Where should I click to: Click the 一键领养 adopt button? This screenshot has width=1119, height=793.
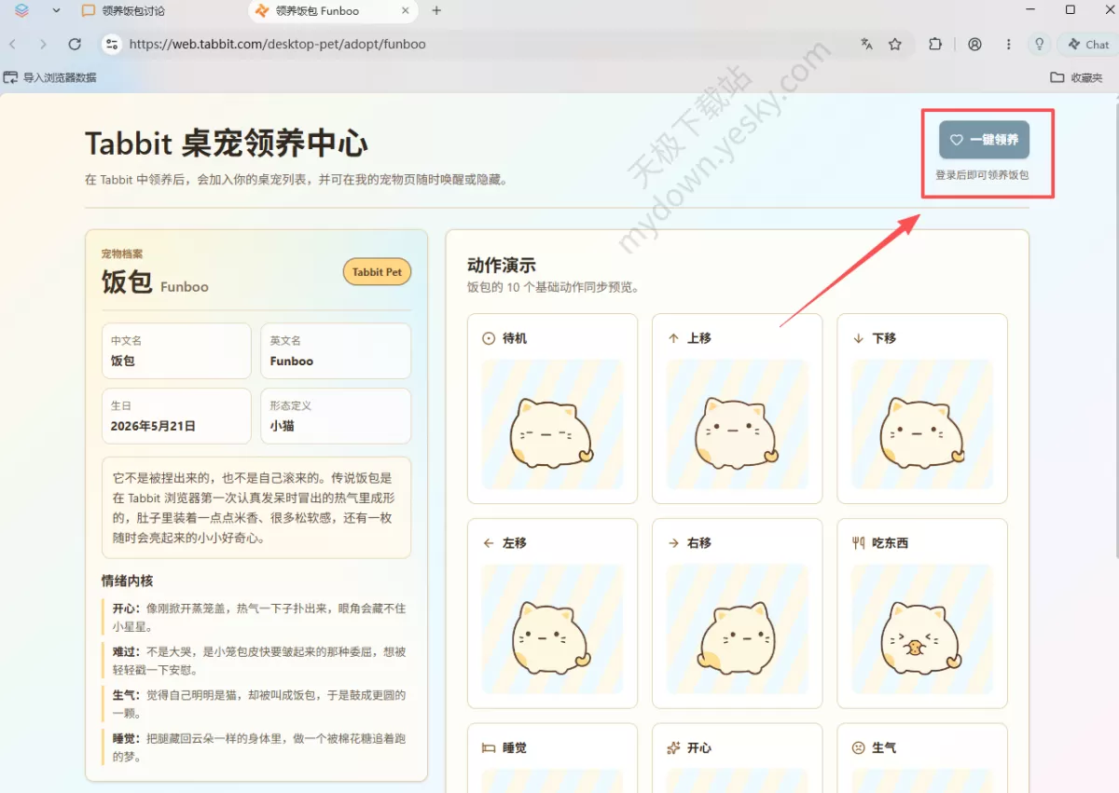tap(984, 140)
